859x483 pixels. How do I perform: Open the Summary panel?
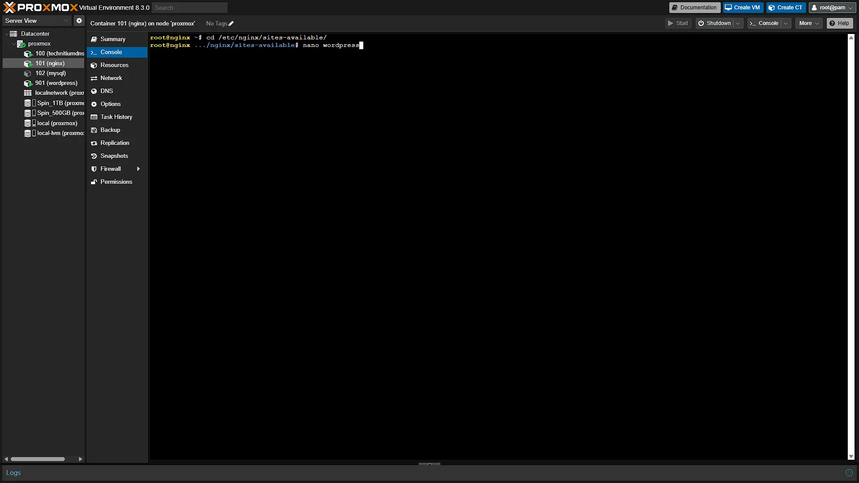[x=117, y=39]
